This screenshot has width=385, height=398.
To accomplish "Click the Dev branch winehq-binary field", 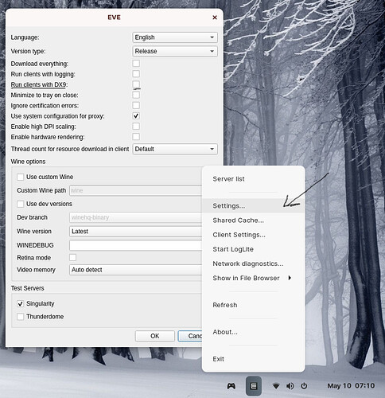I will coord(135,217).
